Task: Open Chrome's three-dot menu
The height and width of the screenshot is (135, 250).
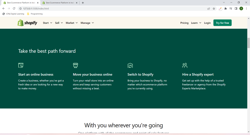Action: (246, 9)
